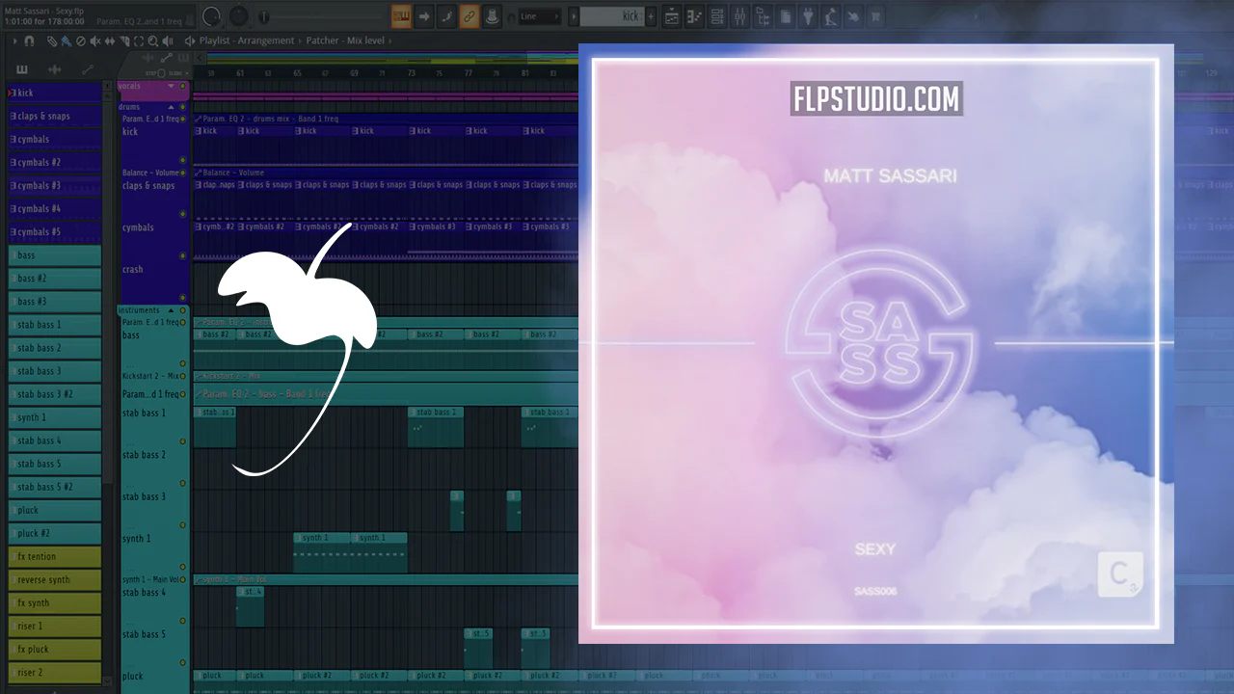
Task: Mute the vocals track
Action: tap(183, 86)
